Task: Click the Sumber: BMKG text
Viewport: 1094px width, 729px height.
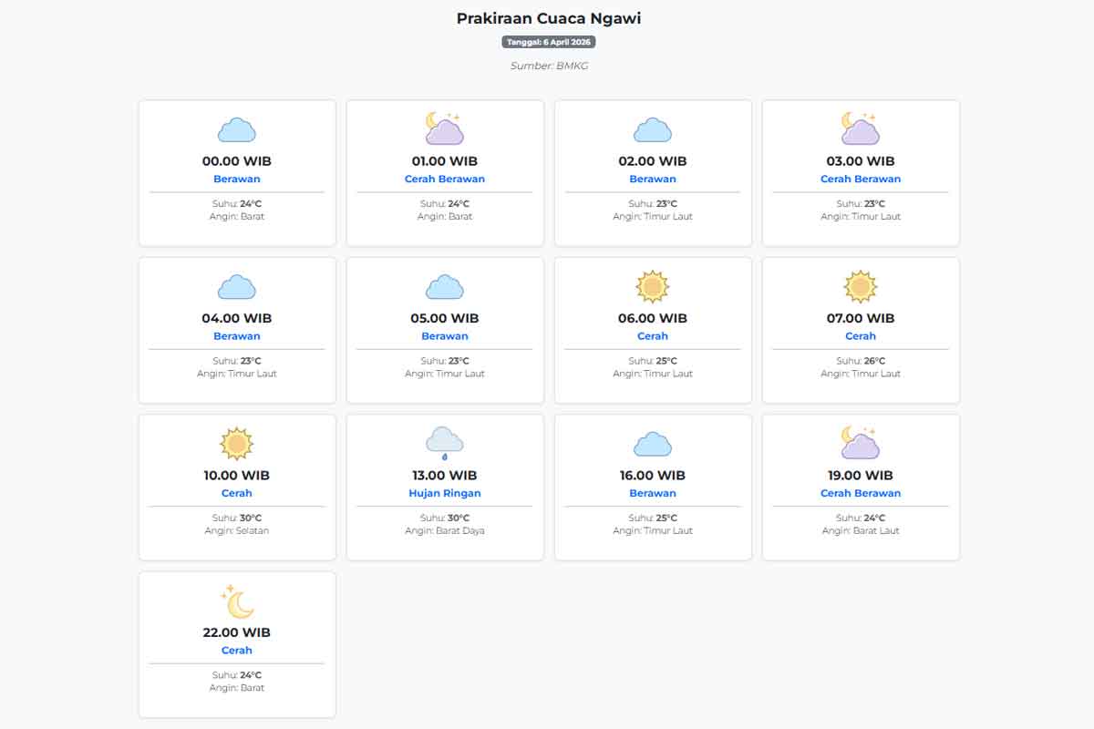Action: pyautogui.click(x=549, y=66)
